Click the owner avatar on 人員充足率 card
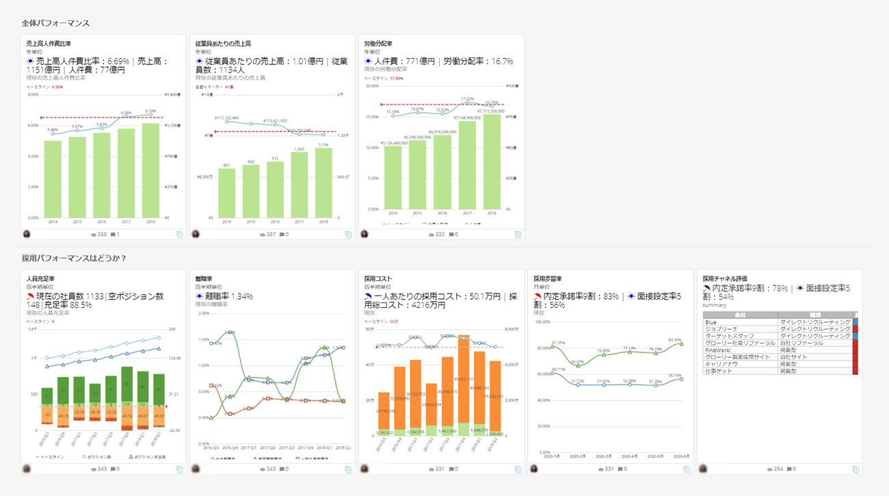The width and height of the screenshot is (889, 496). click(26, 469)
